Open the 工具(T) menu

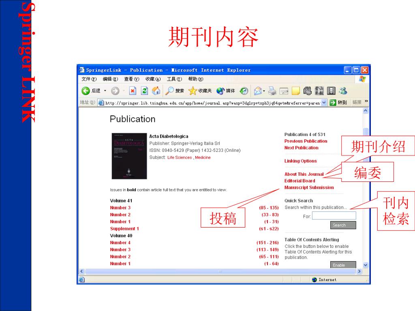point(174,79)
